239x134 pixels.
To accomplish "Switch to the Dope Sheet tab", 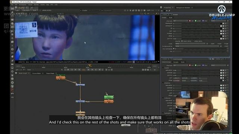I will click(50, 73).
